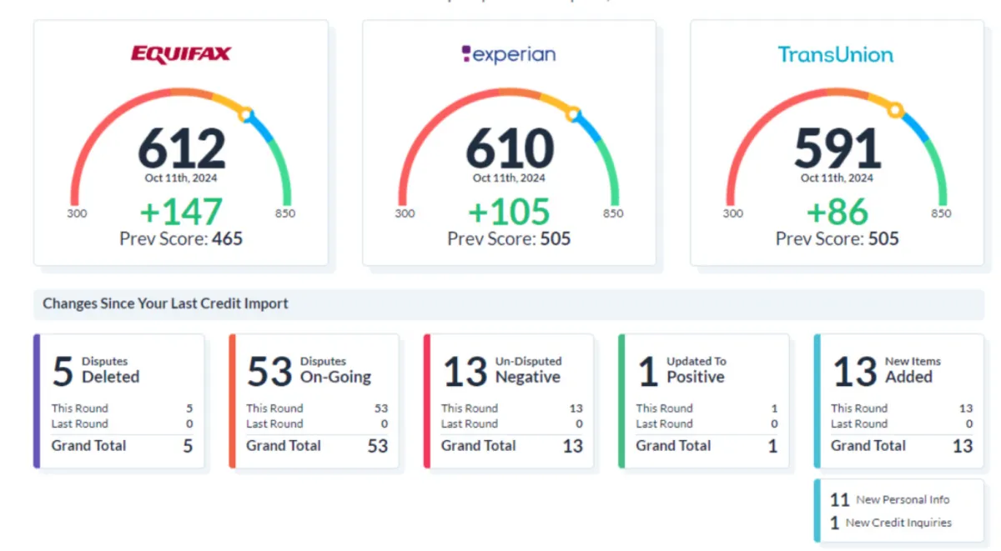Select the Experian score 610
The width and height of the screenshot is (1001, 551).
(510, 148)
